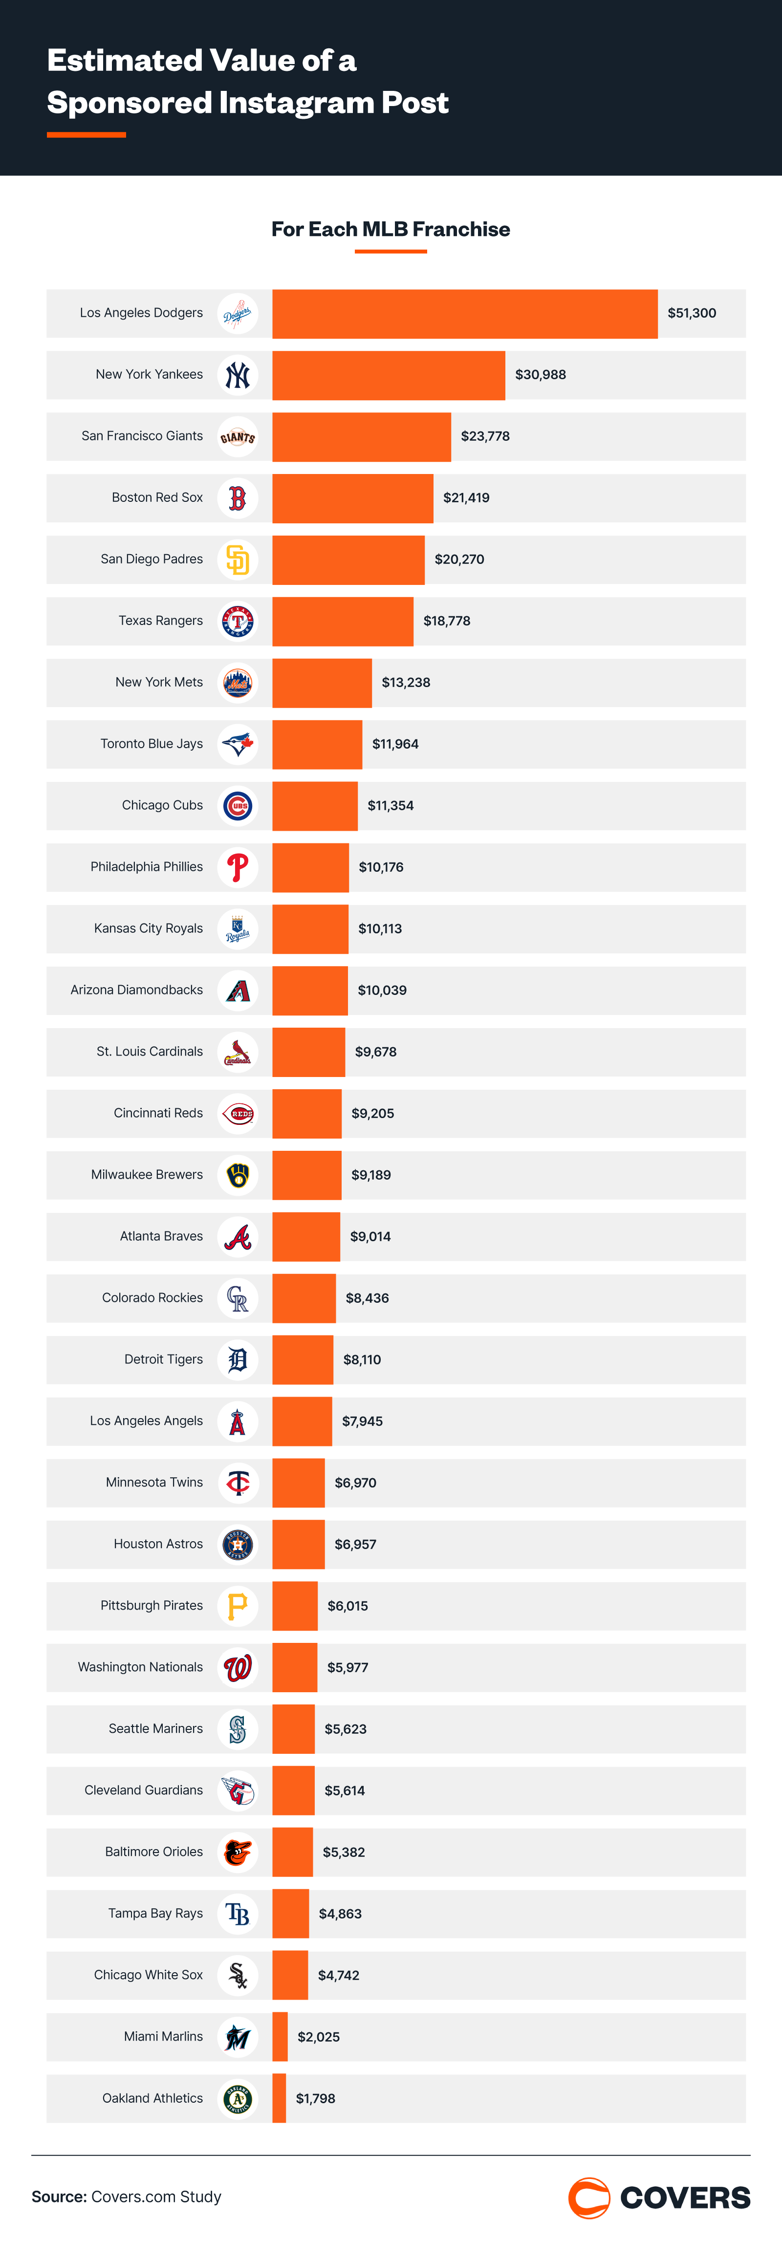The width and height of the screenshot is (782, 2241).
Task: Click the Boston Red Sox logo
Action: [238, 498]
